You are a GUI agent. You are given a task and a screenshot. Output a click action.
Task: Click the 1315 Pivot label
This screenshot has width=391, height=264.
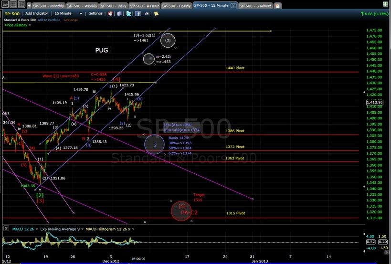(236, 213)
